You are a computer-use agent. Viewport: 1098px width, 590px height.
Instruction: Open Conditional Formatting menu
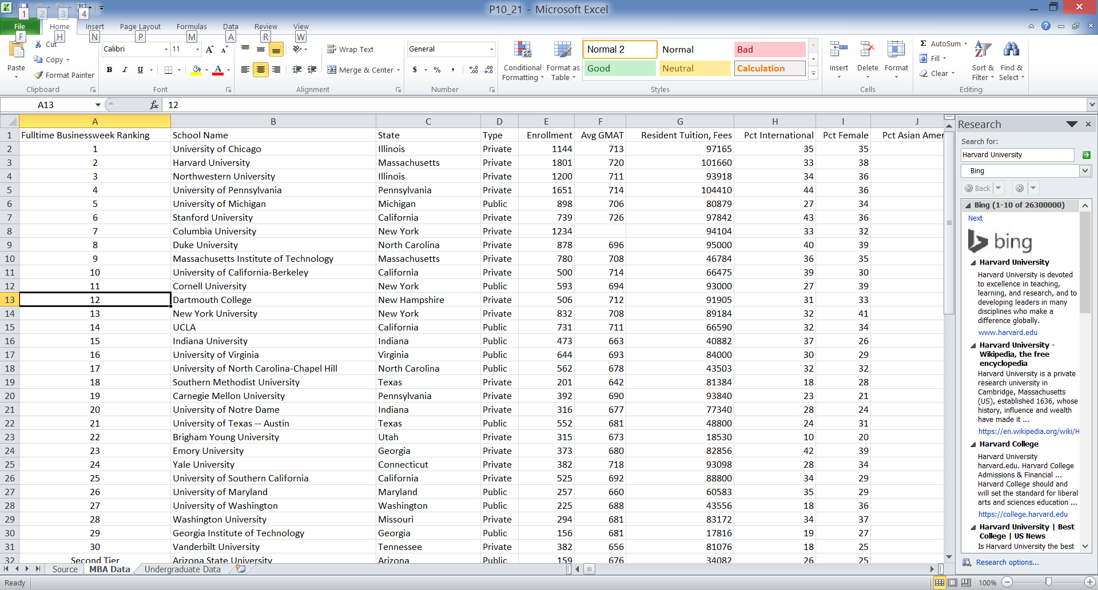click(x=522, y=61)
